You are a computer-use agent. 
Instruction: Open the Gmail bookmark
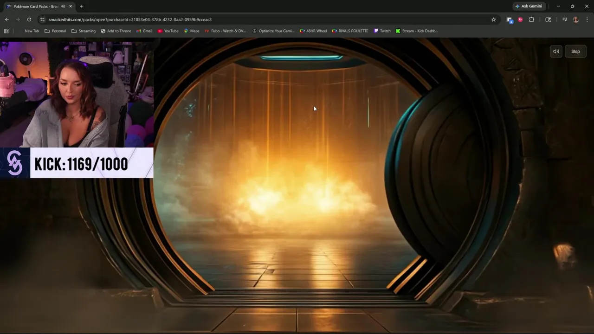144,31
